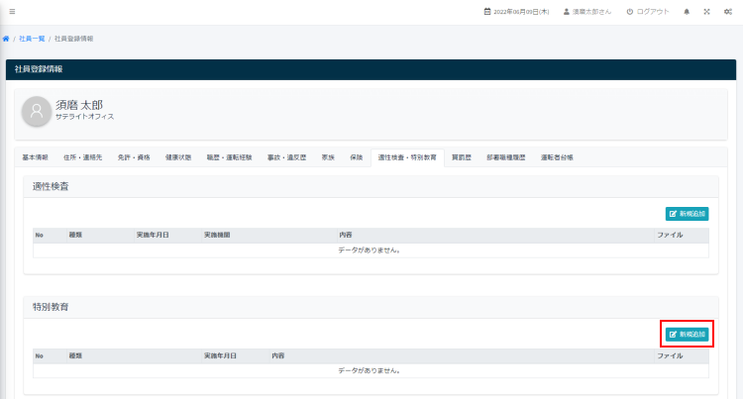The width and height of the screenshot is (743, 399).
Task: Switch to the 基本情報 tab
Action: point(35,157)
